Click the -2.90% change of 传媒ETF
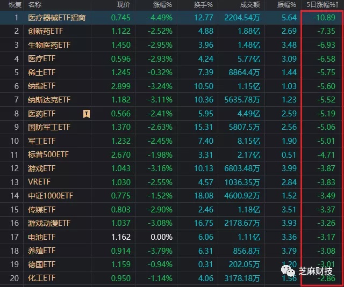 [160, 210]
